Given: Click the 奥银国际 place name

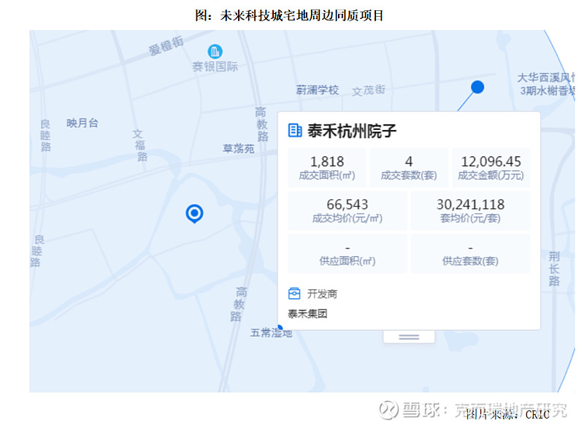Looking at the screenshot, I should tap(215, 66).
